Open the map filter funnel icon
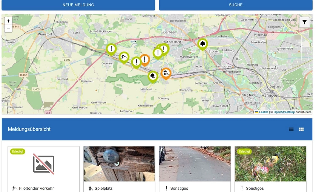The height and width of the screenshot is (192, 316). (304, 23)
